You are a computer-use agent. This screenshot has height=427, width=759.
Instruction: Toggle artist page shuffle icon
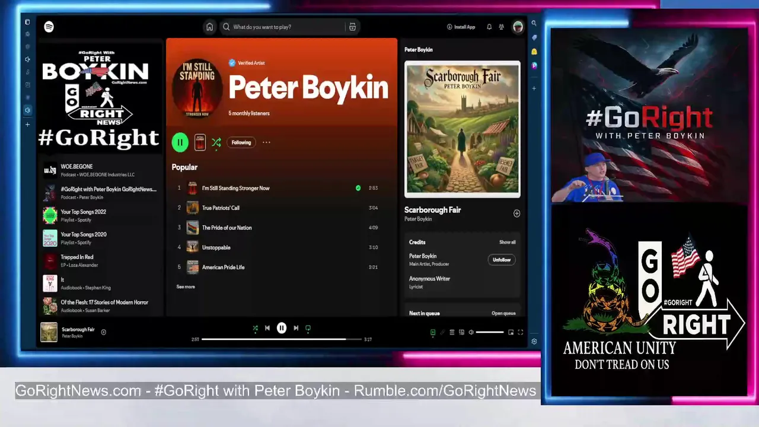(x=216, y=142)
